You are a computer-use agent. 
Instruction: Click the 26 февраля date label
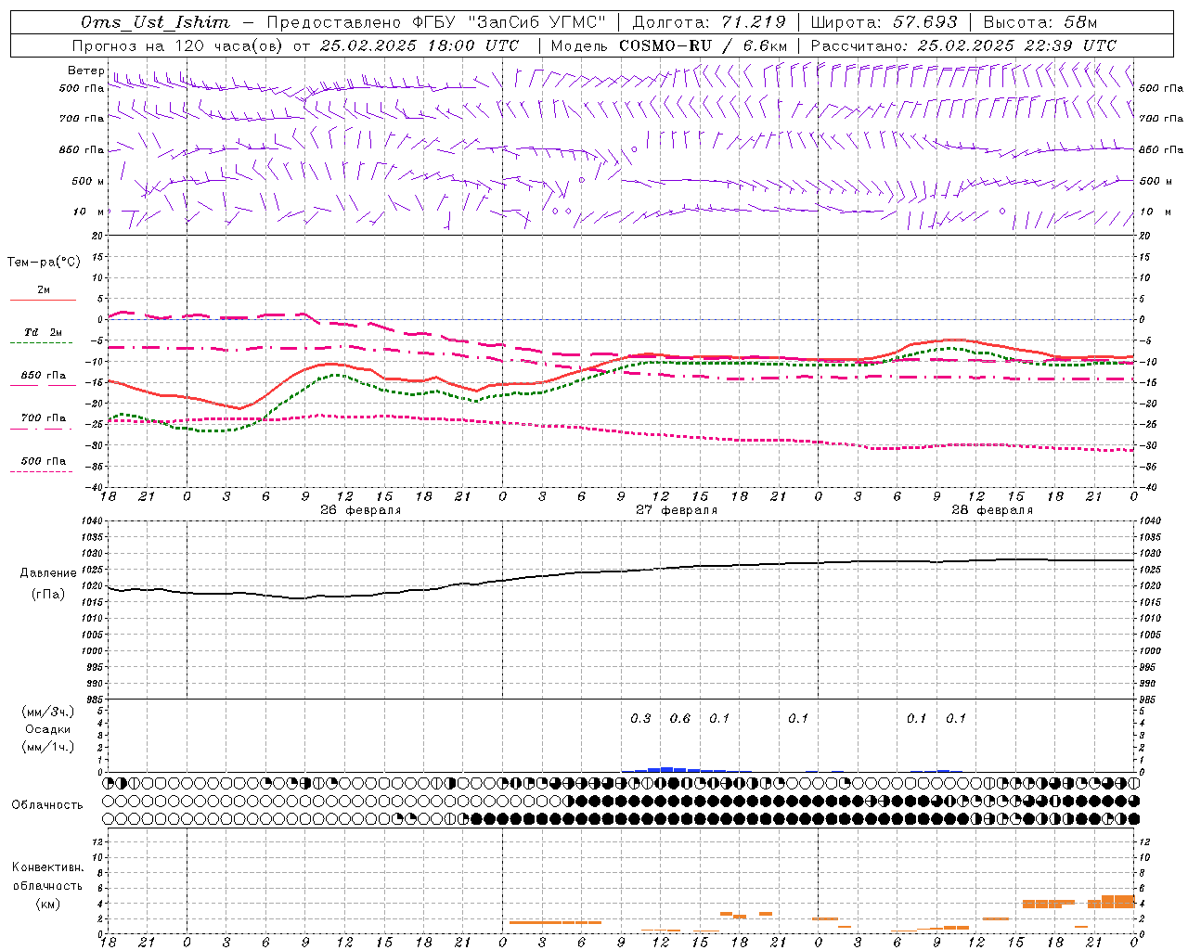coord(361,510)
